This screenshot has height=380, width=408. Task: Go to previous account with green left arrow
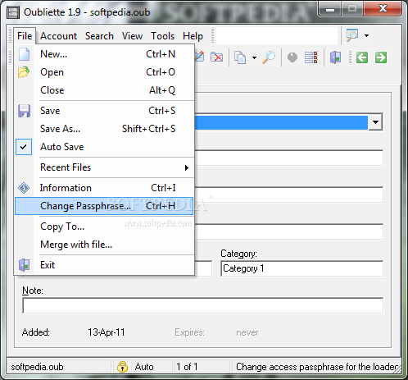coord(362,57)
